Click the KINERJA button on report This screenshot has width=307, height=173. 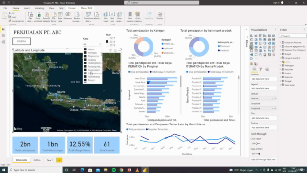pyautogui.click(x=22, y=41)
